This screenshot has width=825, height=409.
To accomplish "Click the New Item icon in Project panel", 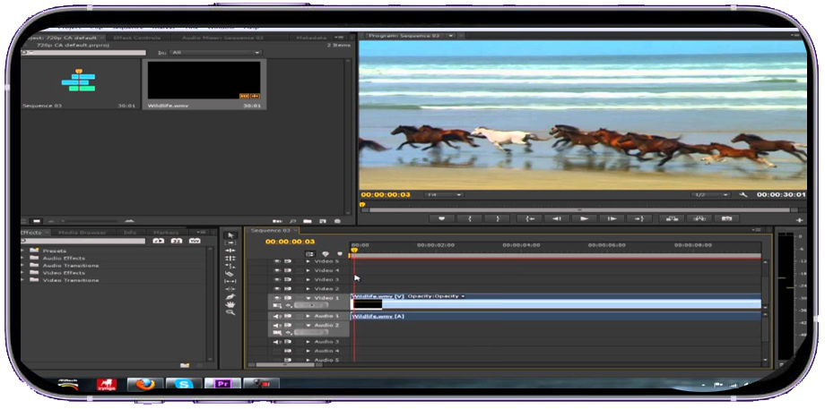I will click(x=323, y=222).
